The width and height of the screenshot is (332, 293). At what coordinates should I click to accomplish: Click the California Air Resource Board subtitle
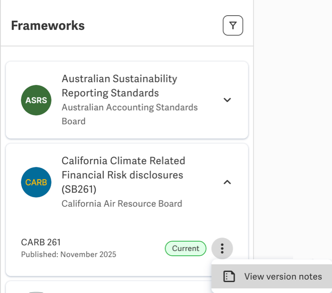coord(122,203)
